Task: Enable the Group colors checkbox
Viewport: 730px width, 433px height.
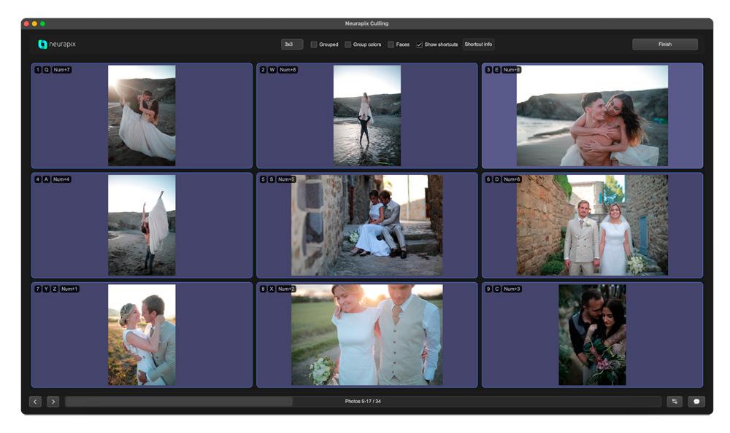Action: [348, 44]
